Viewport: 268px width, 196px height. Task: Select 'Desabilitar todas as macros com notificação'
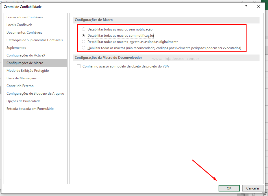[84, 35]
